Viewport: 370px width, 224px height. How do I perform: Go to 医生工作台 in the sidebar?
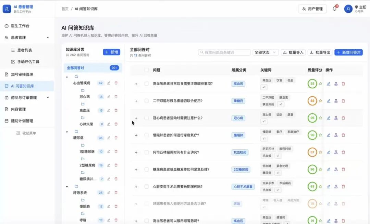pyautogui.click(x=20, y=26)
